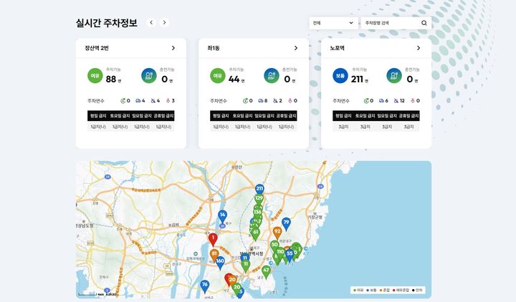Select 토요일 급지 header in 좌1동 table
Screen dimensions: 516x302
click(242, 116)
